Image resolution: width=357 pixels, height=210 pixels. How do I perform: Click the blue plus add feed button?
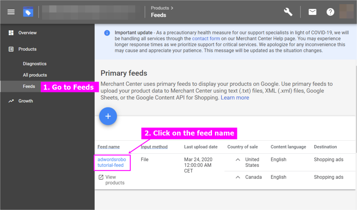(x=108, y=116)
